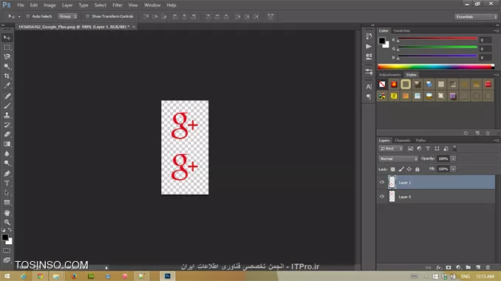Apply the Default Style (None) preset
The width and height of the screenshot is (501, 281).
(x=382, y=84)
